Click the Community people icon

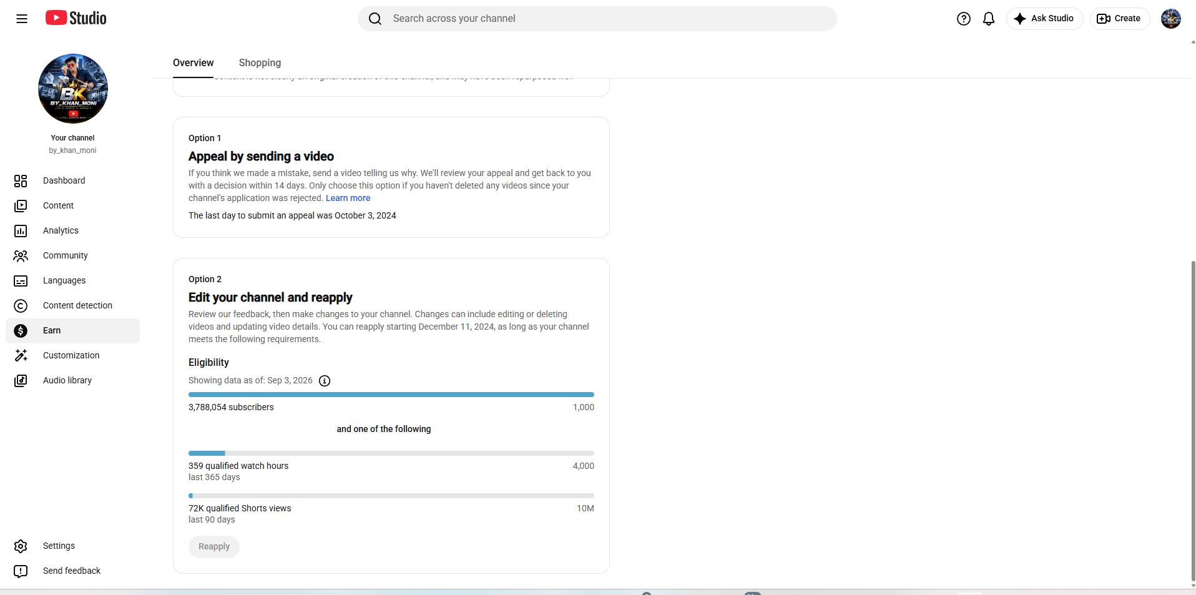point(21,256)
